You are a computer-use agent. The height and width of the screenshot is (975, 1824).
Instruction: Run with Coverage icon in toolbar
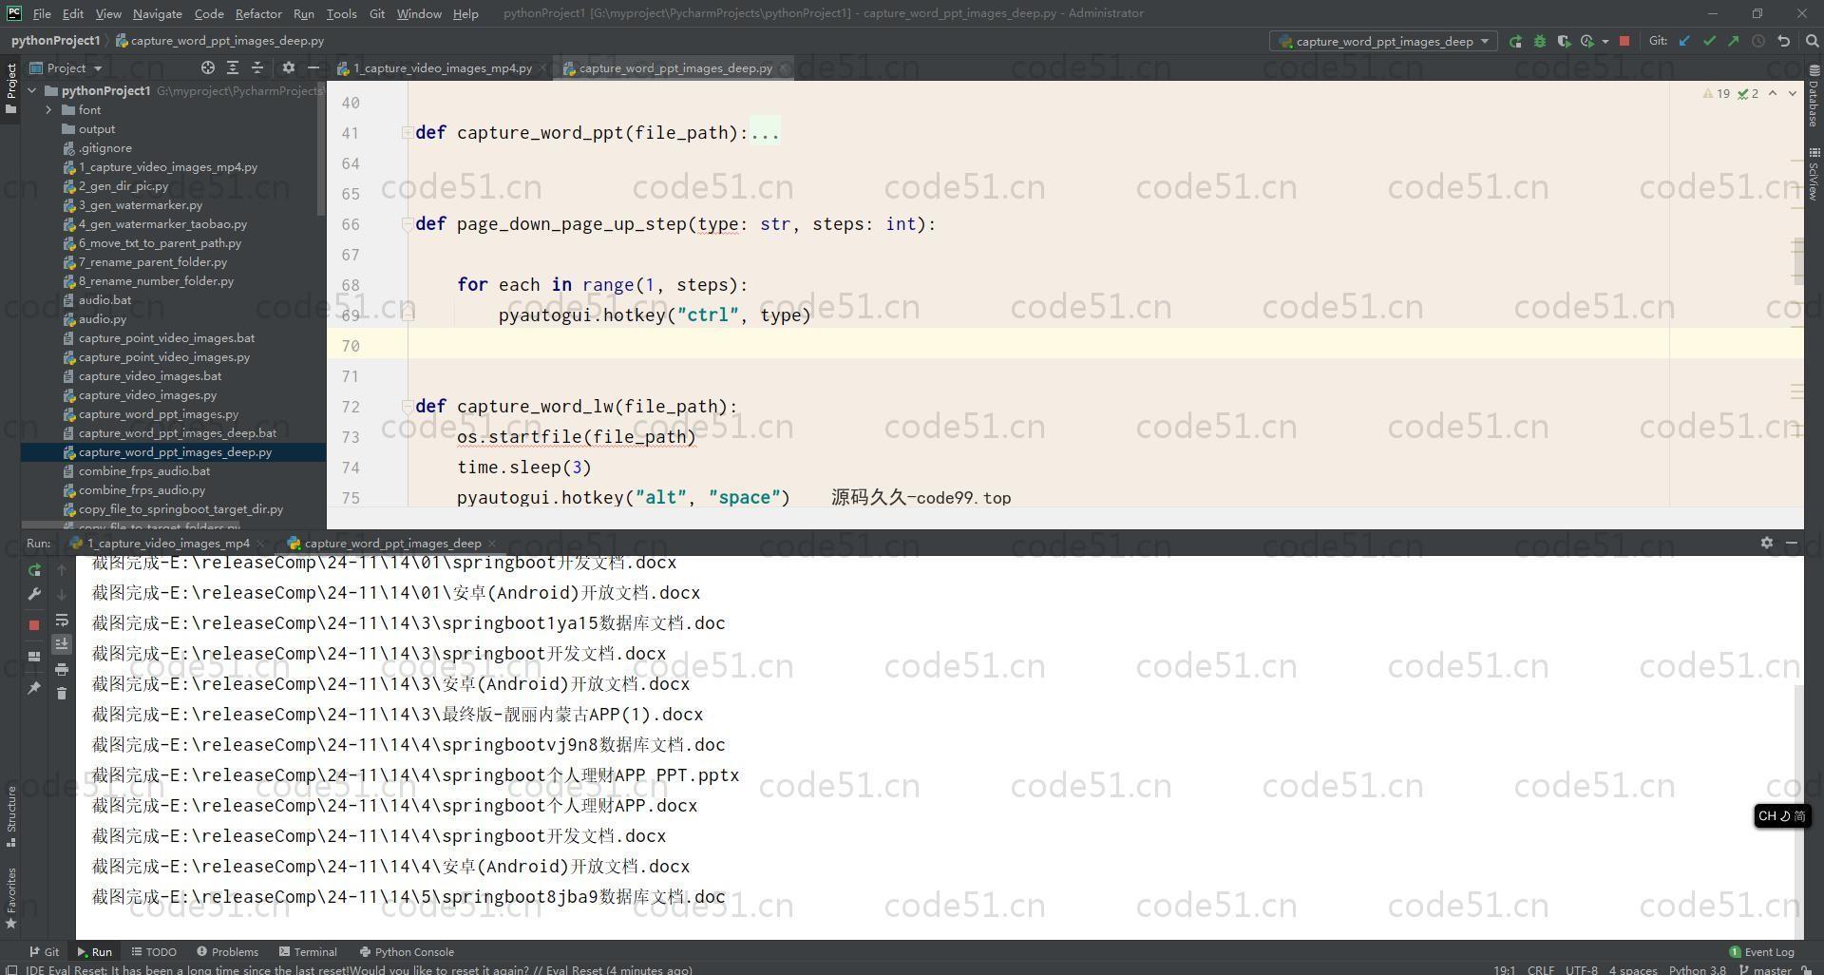(x=1563, y=41)
